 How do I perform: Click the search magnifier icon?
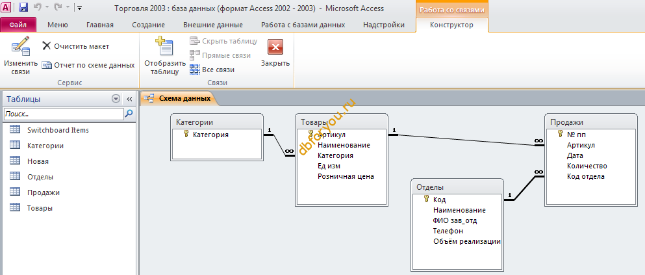pos(129,114)
